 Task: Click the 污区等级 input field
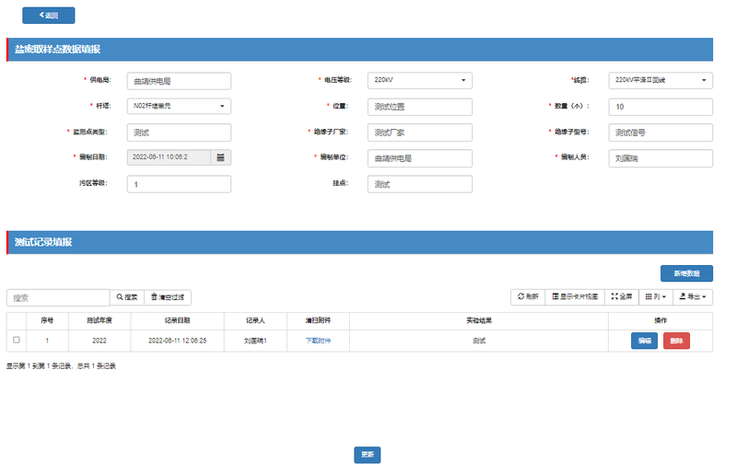point(179,184)
